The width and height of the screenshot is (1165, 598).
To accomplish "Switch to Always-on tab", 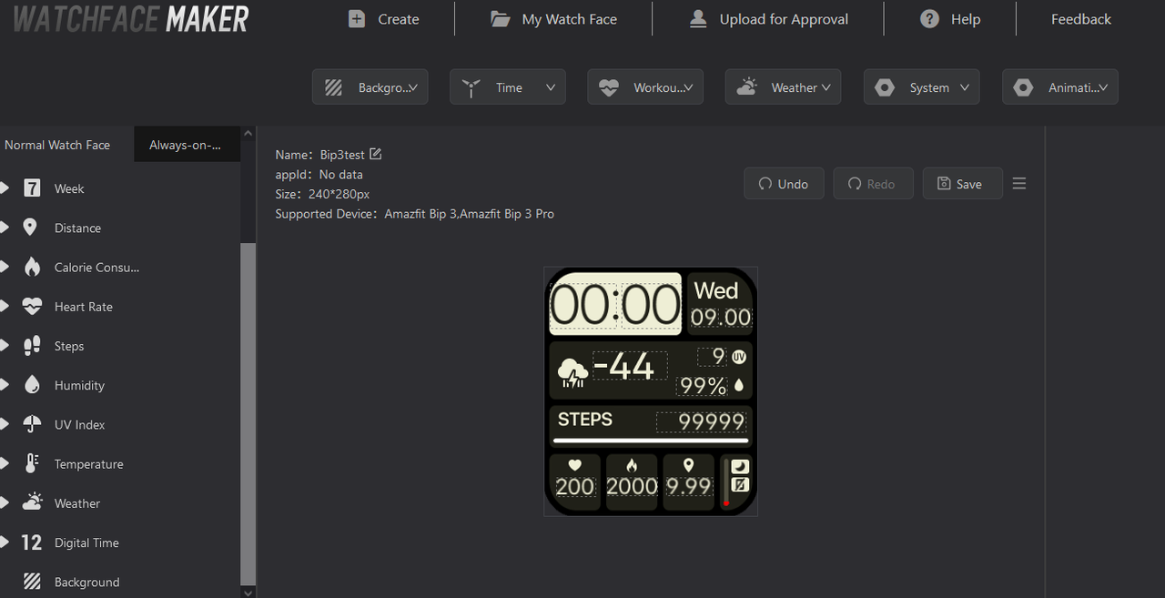I will click(x=187, y=145).
